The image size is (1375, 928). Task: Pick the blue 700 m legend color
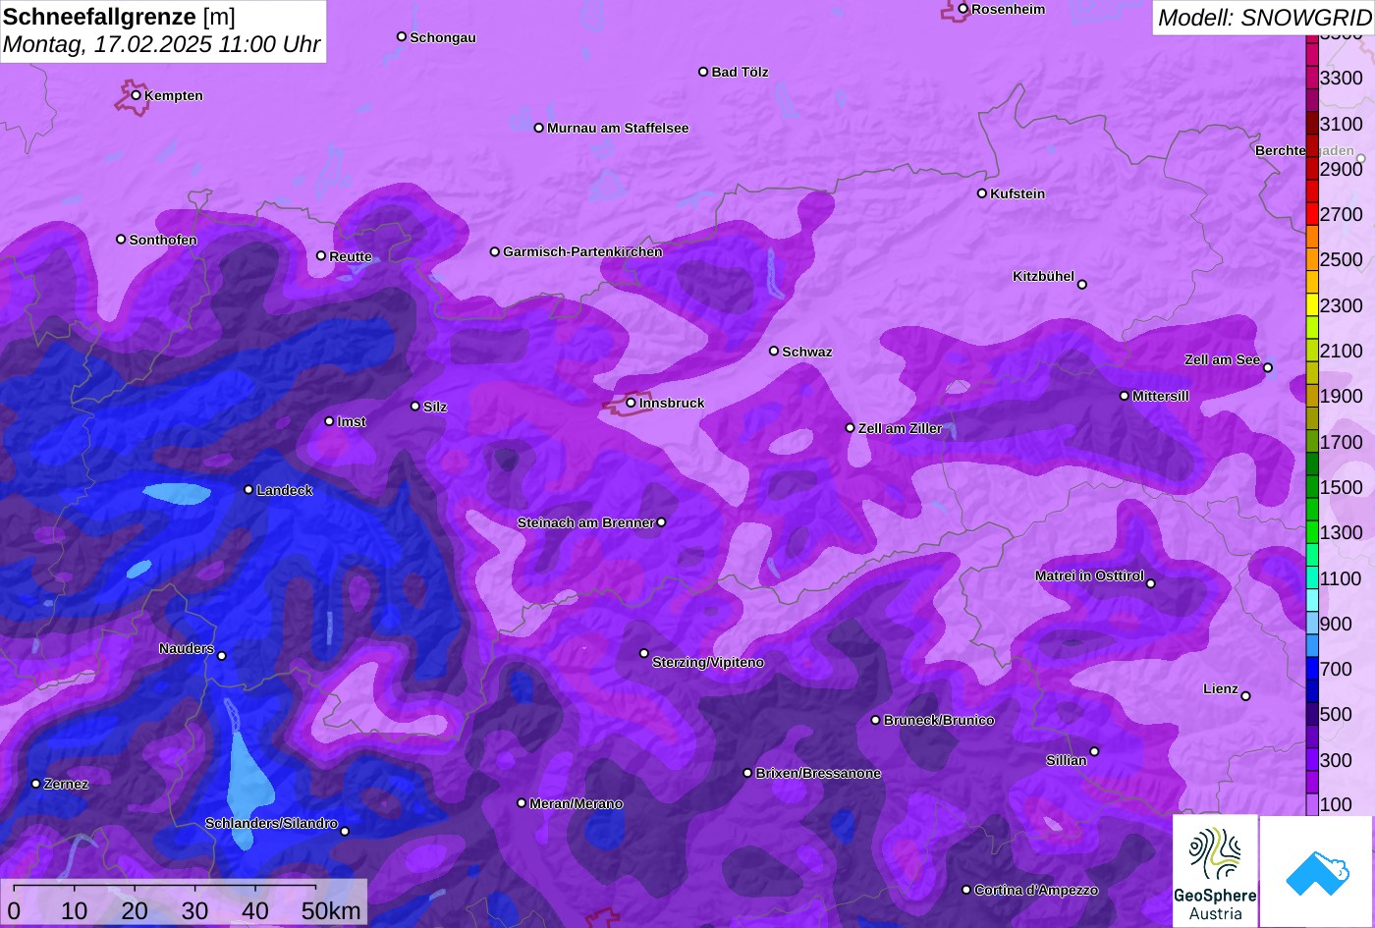(1311, 669)
